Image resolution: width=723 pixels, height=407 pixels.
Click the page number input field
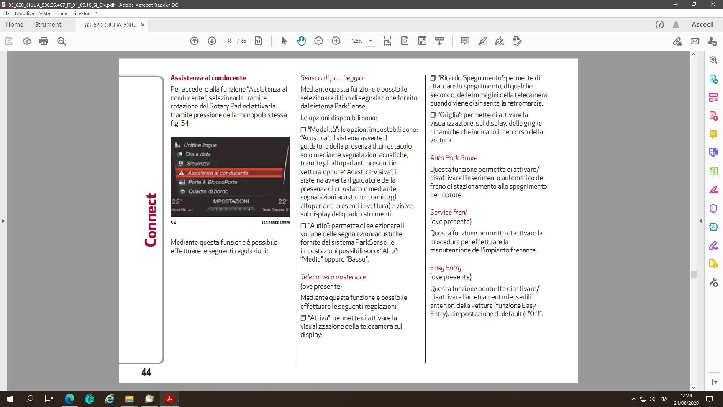[229, 41]
